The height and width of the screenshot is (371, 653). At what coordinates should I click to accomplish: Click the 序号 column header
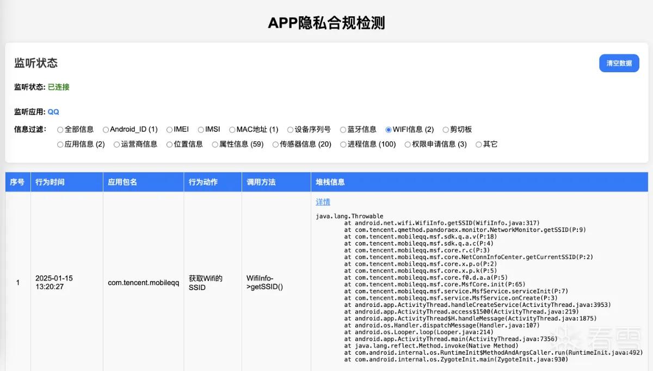(17, 182)
